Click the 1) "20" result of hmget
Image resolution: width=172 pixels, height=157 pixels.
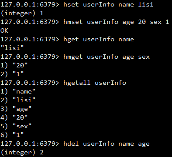pos(14,65)
